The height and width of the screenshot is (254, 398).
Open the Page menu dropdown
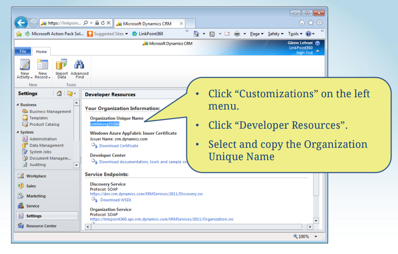coord(257,34)
